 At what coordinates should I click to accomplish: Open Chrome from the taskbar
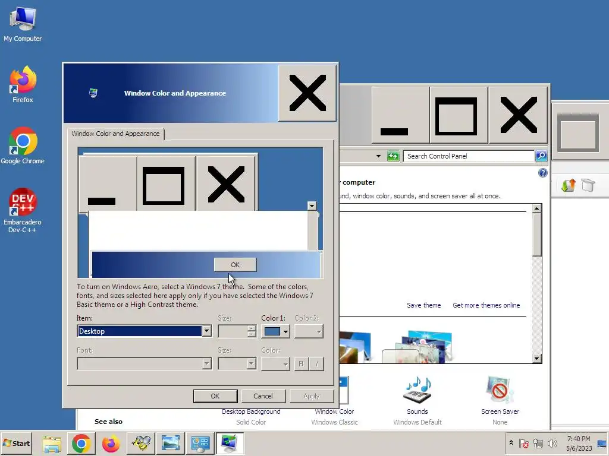(x=81, y=443)
